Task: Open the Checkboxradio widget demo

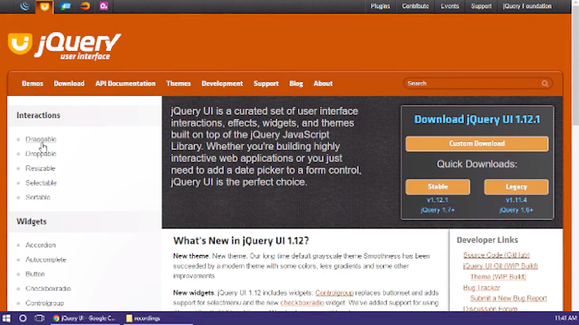Action: pyautogui.click(x=48, y=288)
